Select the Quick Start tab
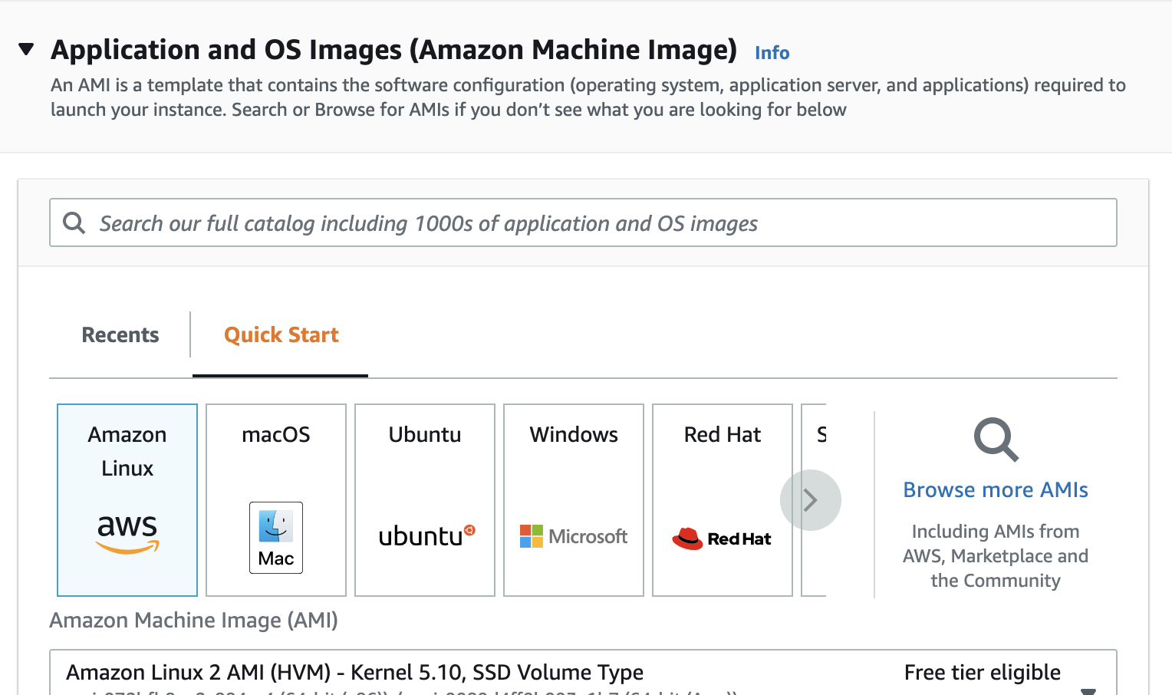1172x695 pixels. click(281, 335)
